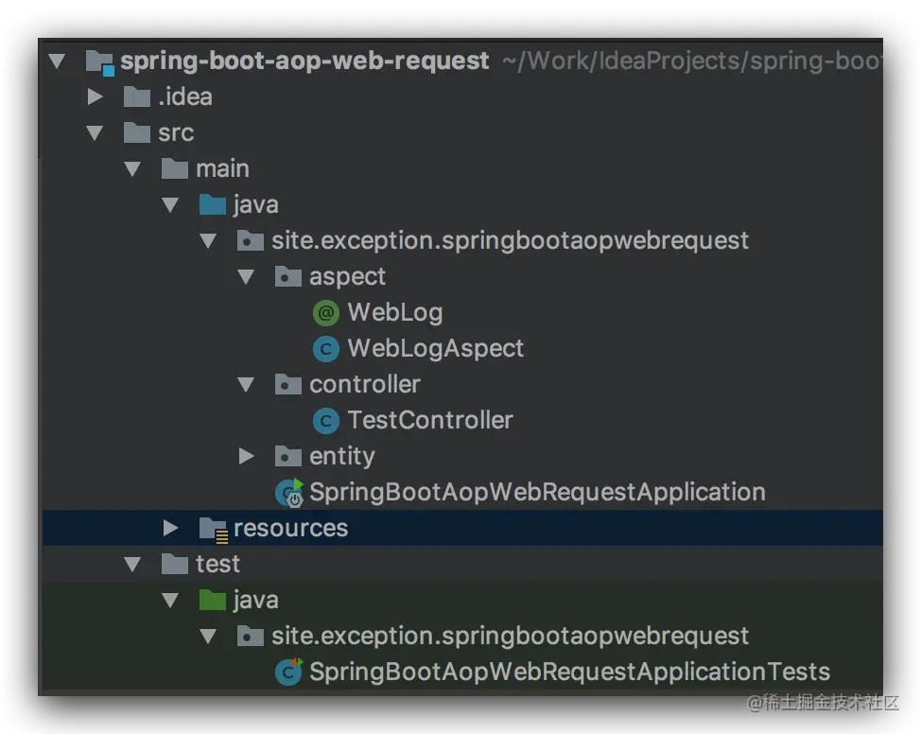This screenshot has height=734, width=921.
Task: Collapse the java folder under main
Action: 170,205
